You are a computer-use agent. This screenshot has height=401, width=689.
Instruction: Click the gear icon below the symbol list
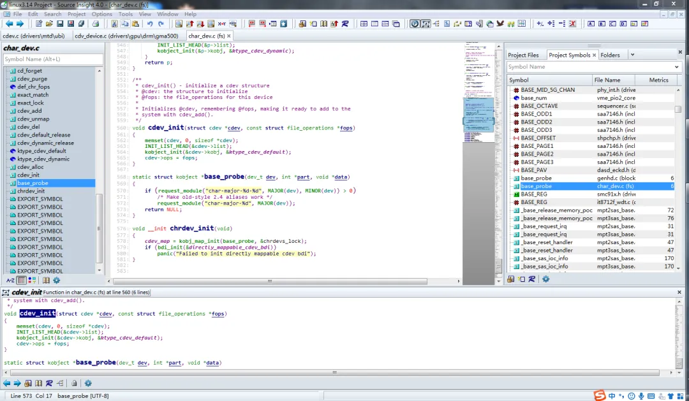pos(56,280)
